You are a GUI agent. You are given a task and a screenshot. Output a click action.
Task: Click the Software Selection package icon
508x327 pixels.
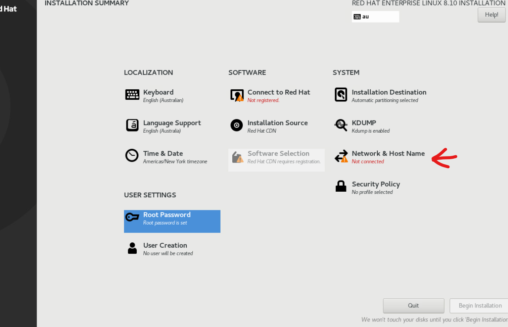238,157
